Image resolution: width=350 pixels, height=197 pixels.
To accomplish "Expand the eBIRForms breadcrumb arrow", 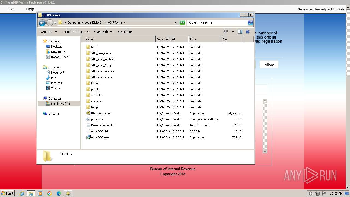I will 125,23.
